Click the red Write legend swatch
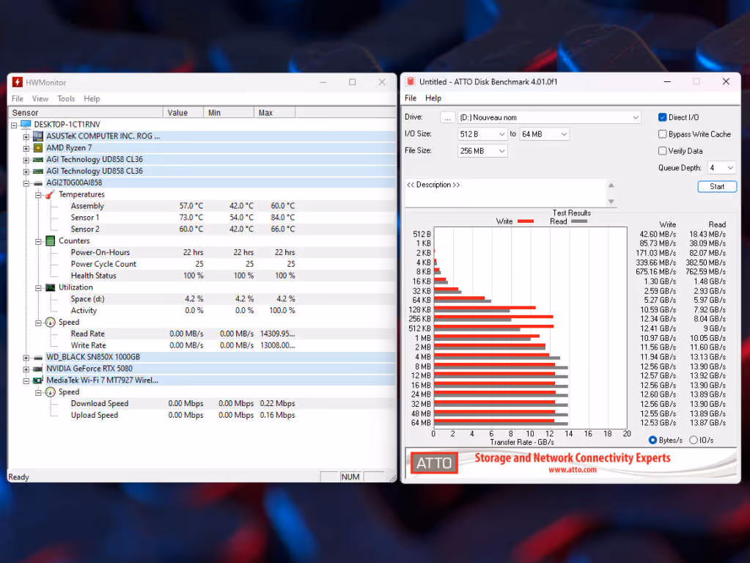The width and height of the screenshot is (750, 563). (x=526, y=221)
